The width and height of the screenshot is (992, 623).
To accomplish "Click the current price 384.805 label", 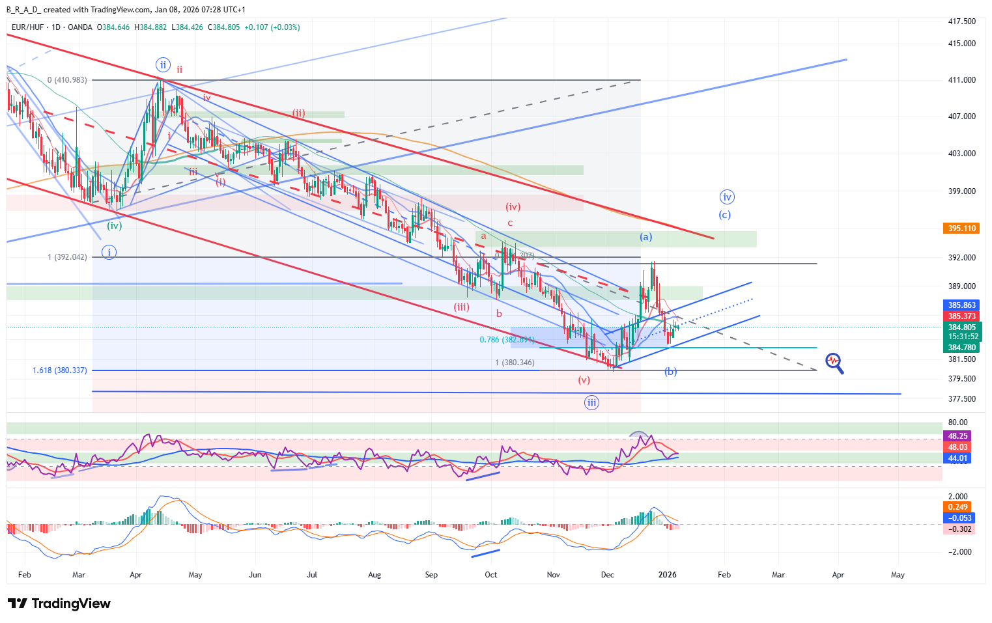I will tap(961, 327).
